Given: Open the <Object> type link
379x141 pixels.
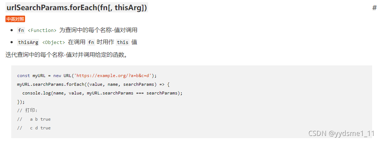Looking at the screenshot, I should coord(54,42).
